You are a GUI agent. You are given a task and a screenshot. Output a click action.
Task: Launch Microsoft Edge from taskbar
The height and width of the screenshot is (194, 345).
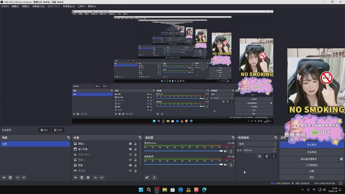204,190
